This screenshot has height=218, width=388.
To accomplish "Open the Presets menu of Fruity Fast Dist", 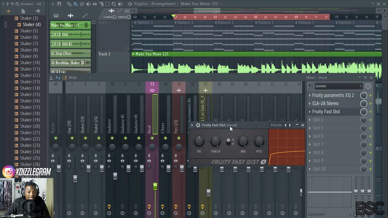I will click(276, 125).
